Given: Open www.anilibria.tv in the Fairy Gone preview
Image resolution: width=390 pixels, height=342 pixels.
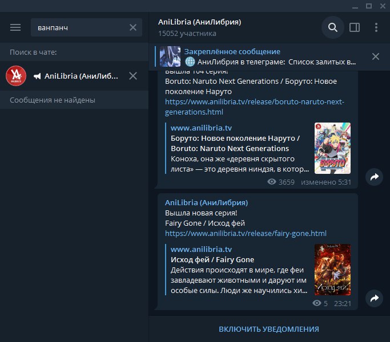Looking at the screenshot, I should click(x=201, y=249).
